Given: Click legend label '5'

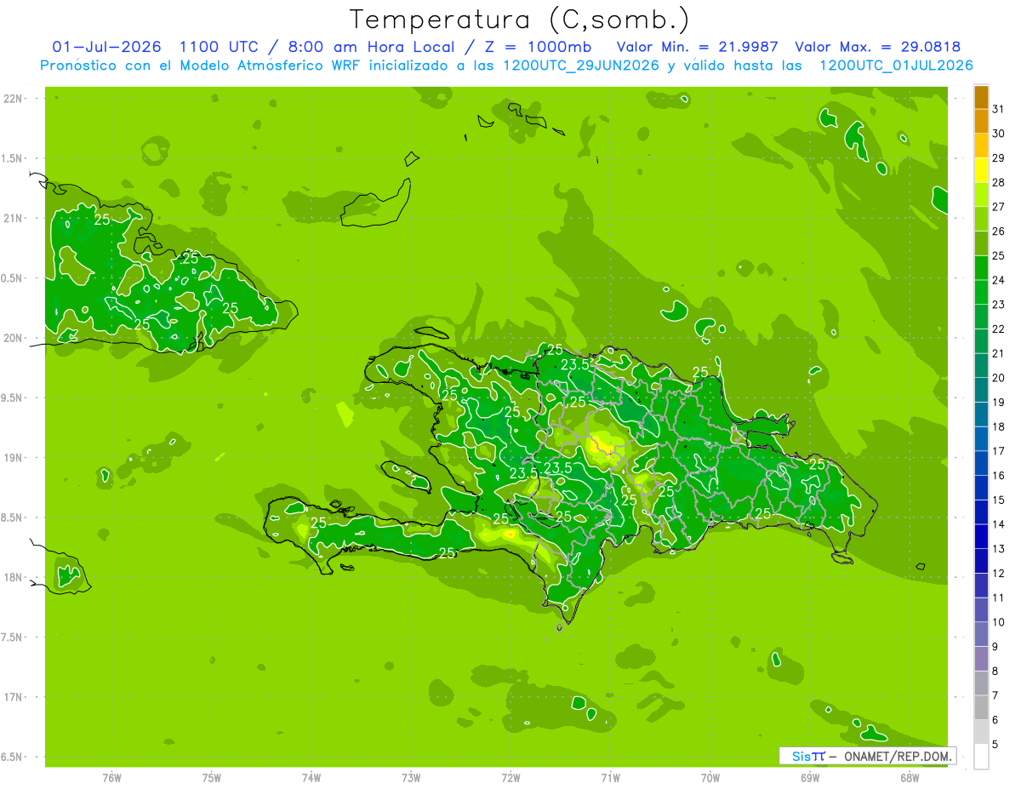Looking at the screenshot, I should tap(995, 745).
